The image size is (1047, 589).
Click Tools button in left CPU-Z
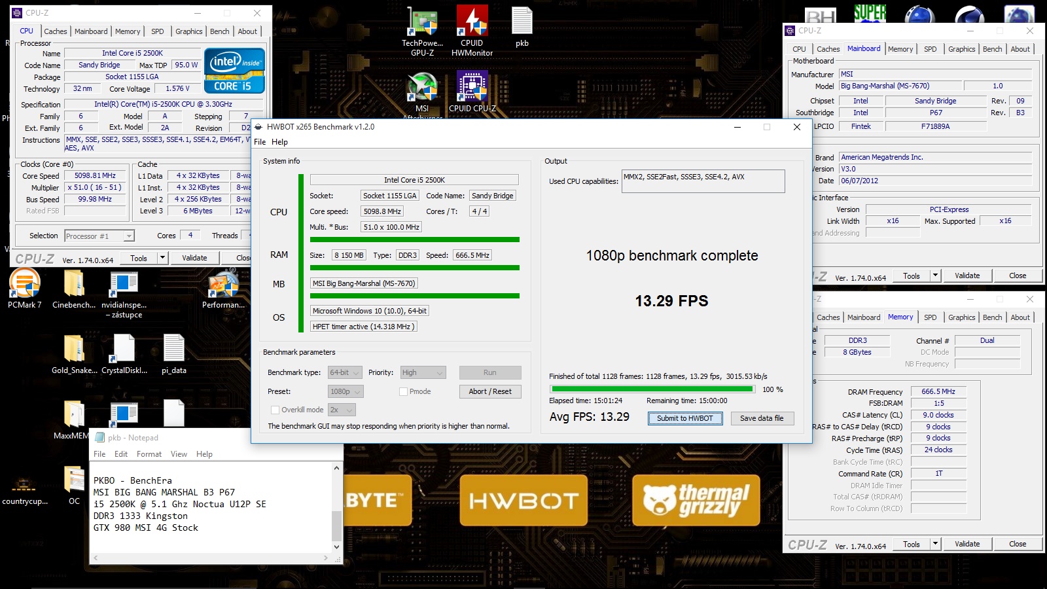click(139, 258)
